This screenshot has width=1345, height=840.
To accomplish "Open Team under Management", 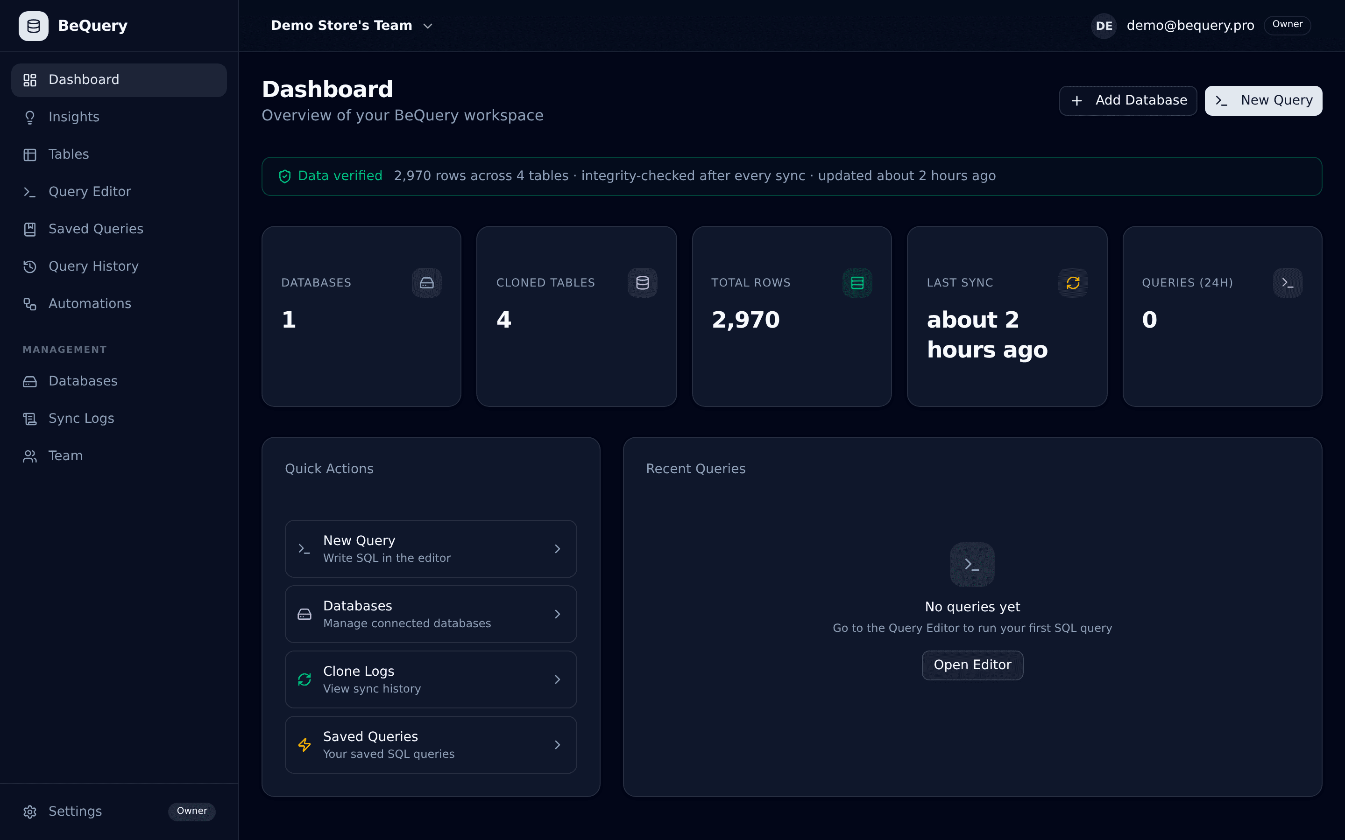I will point(119,456).
